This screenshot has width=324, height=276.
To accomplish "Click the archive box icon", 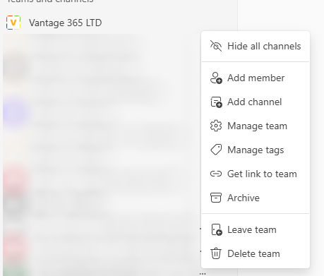I will [216, 198].
